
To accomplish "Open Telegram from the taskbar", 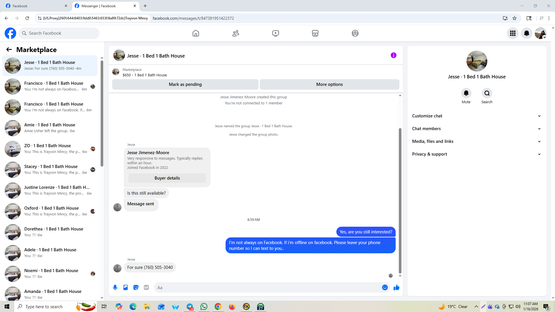I will [x=190, y=307].
